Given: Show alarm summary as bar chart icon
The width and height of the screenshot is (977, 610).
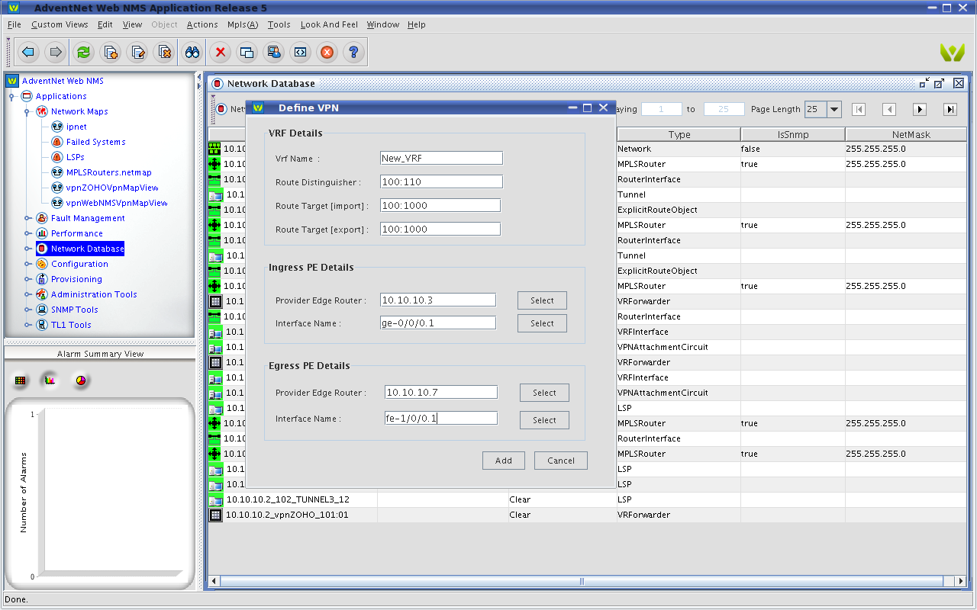Looking at the screenshot, I should coord(50,380).
